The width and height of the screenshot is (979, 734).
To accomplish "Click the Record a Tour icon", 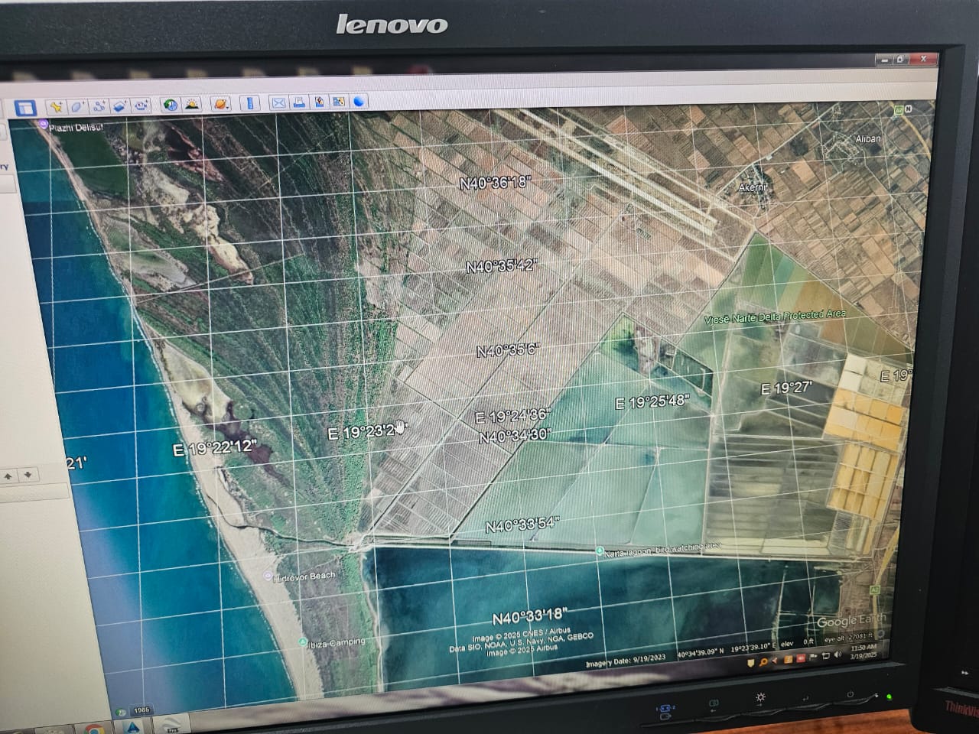I will coord(141,106).
